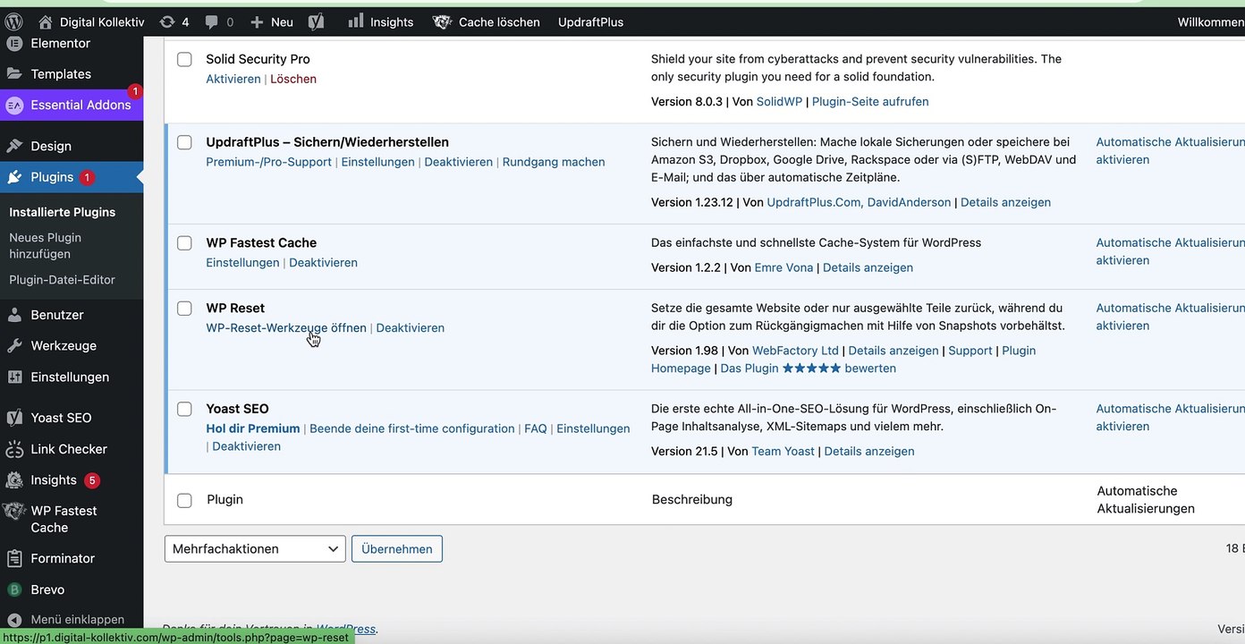Open UpdraftPlus in the admin bar
1245x644 pixels.
click(590, 21)
